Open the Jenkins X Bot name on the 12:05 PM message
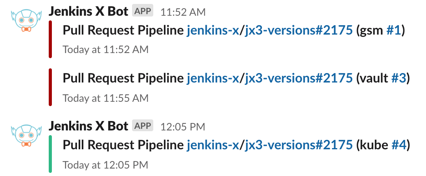The image size is (426, 176). [x=88, y=126]
